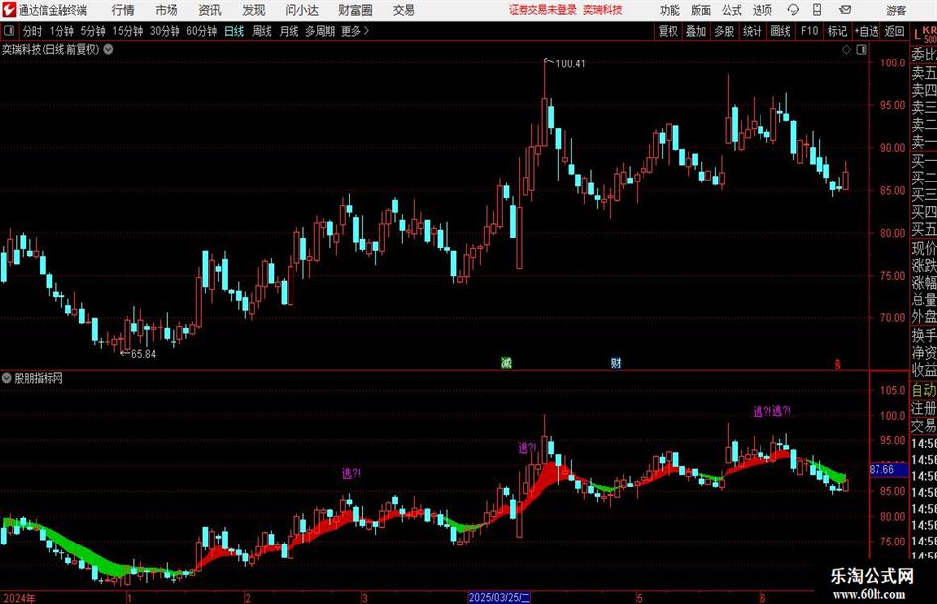
Task: Open the mail envelope icon
Action: [x=845, y=10]
